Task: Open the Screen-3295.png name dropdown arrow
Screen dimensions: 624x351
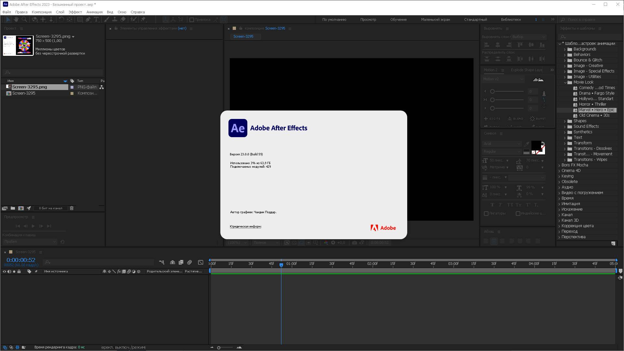Action: coord(73,37)
